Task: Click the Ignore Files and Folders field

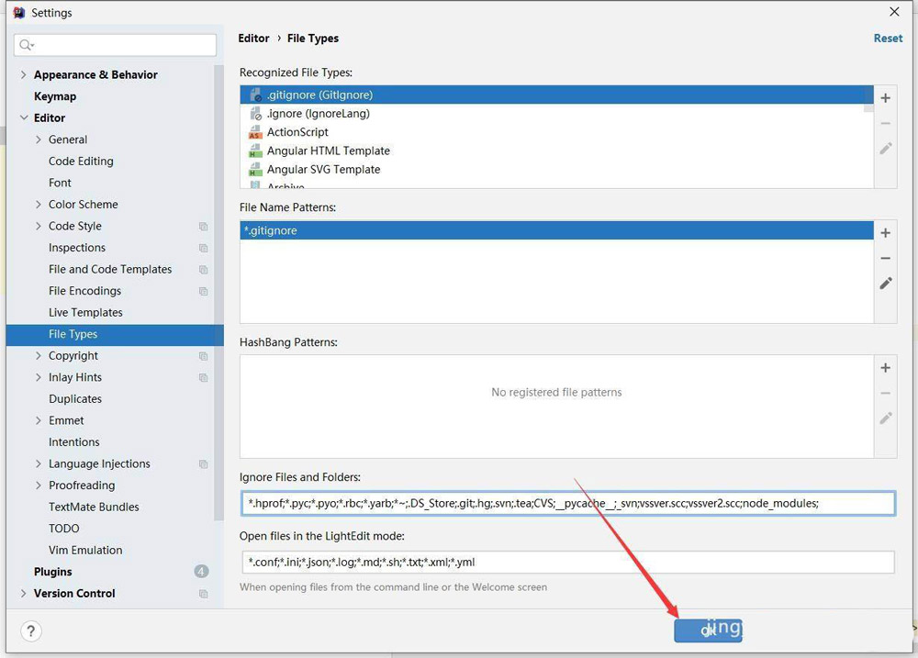Action: point(566,503)
